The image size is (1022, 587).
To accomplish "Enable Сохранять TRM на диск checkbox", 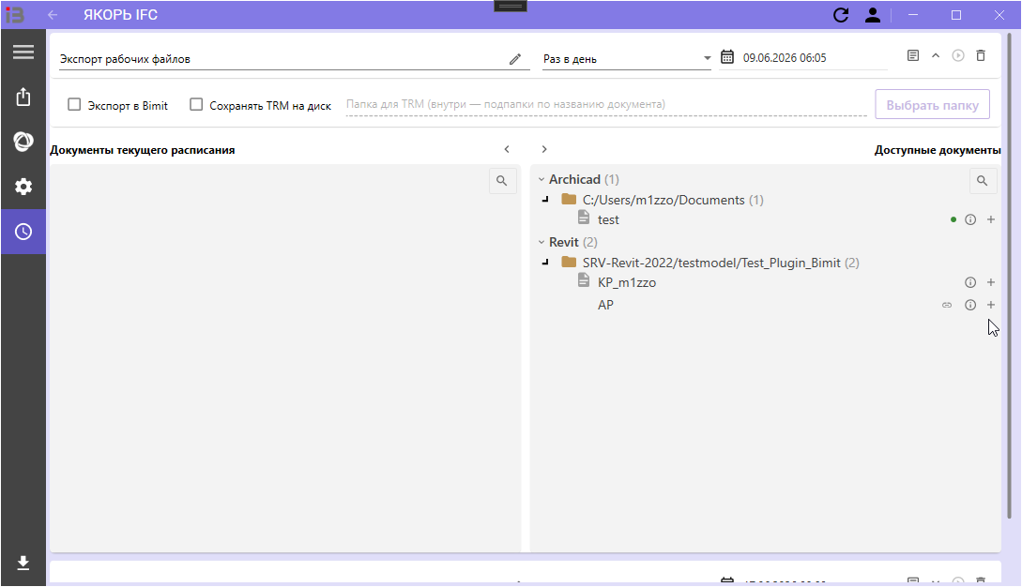I will [195, 104].
